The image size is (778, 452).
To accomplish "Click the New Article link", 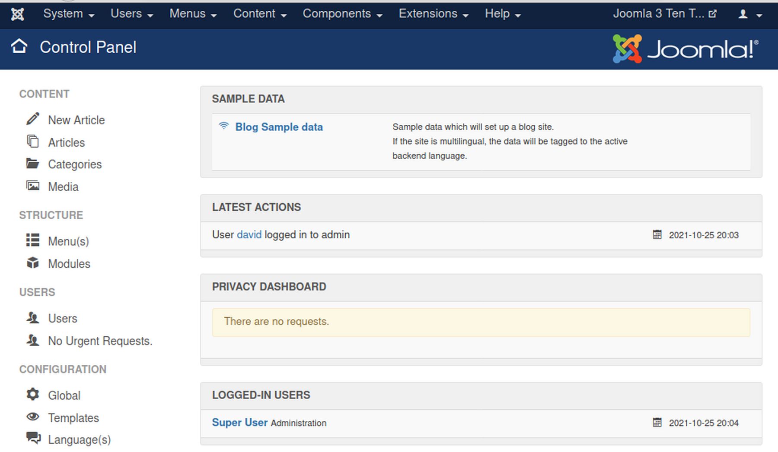I will [77, 120].
